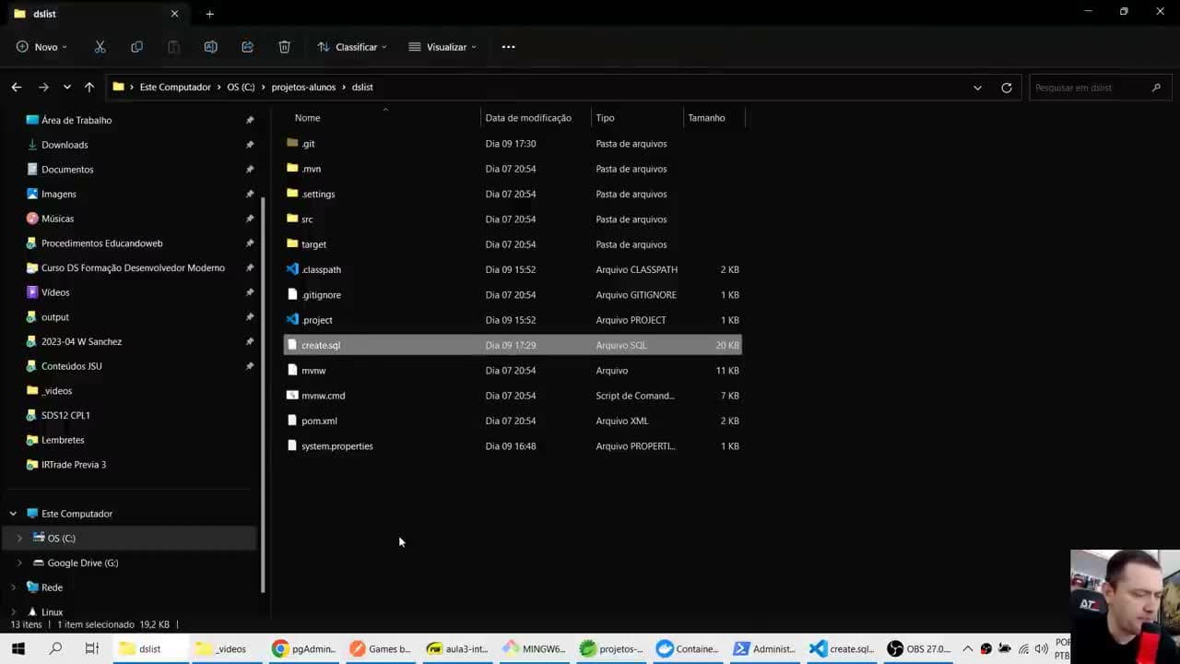Click the Copy icon in toolbar
The height and width of the screenshot is (664, 1180).
(136, 47)
